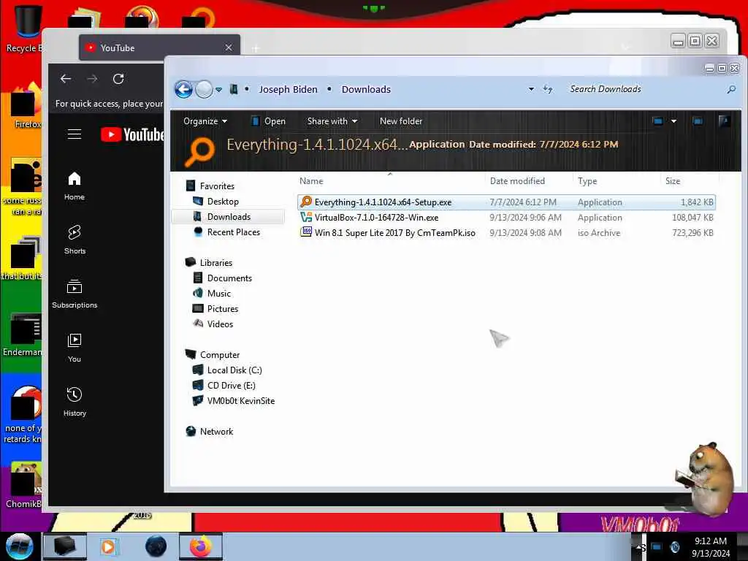Open address bar history dropdown arrow

point(531,89)
